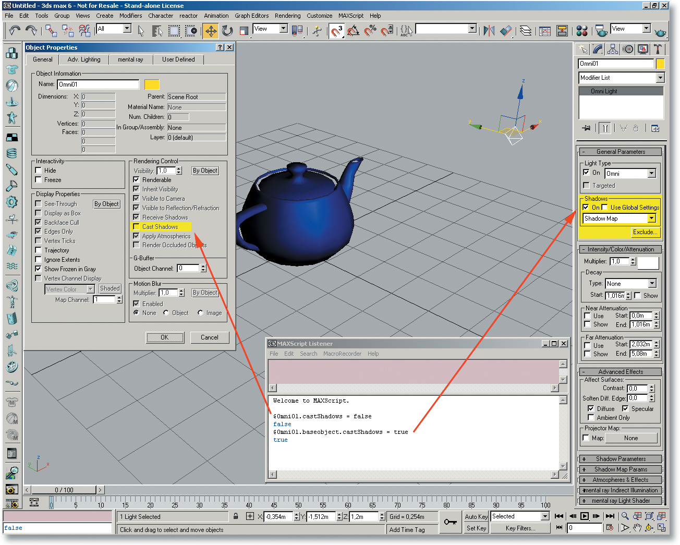Click the Pin Stack icon

tap(586, 128)
